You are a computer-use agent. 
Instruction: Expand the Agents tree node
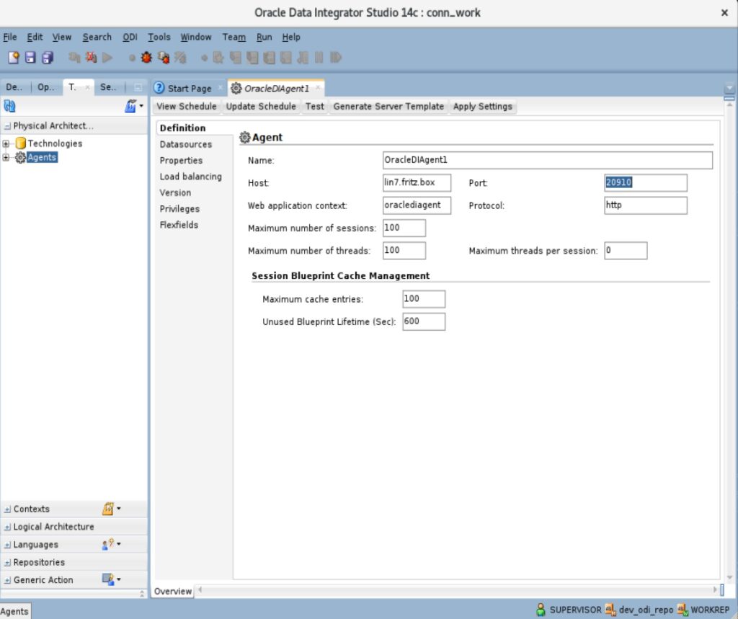[x=6, y=157]
